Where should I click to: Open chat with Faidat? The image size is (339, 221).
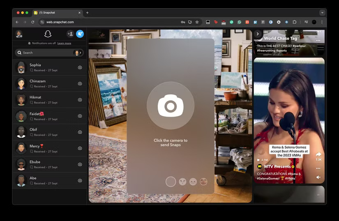50,116
